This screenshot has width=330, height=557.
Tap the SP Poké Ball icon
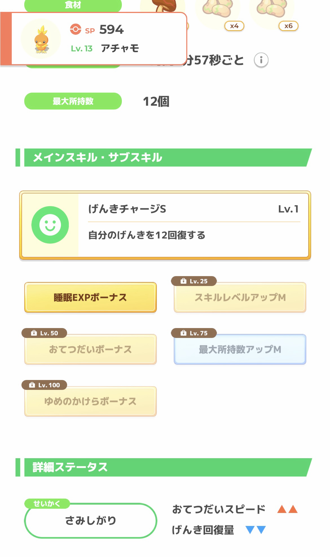[x=75, y=29]
